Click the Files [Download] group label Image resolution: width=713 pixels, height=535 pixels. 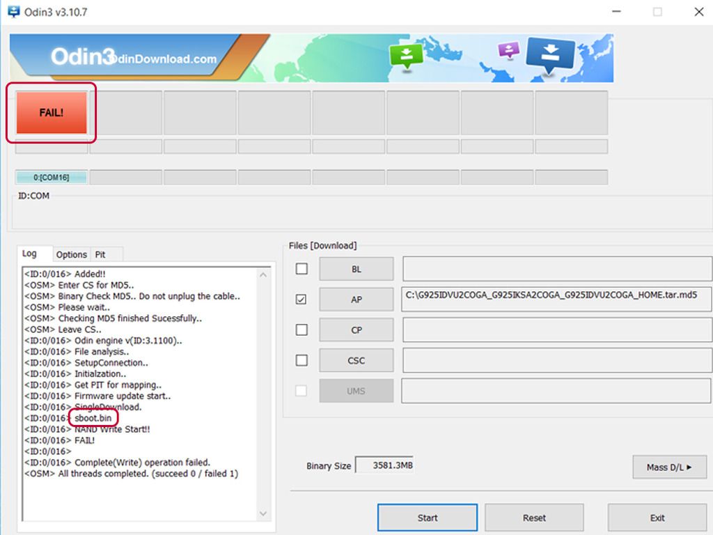pyautogui.click(x=323, y=246)
